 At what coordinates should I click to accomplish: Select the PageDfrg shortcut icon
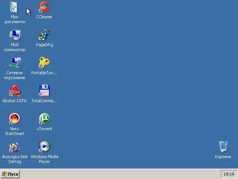click(x=44, y=35)
